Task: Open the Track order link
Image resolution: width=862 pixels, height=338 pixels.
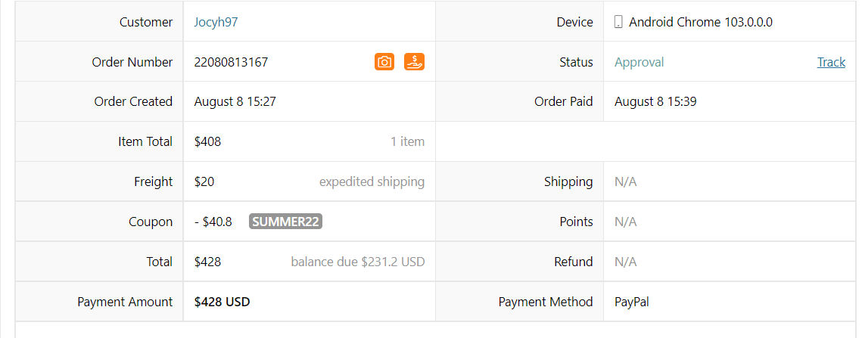Action: click(x=831, y=62)
